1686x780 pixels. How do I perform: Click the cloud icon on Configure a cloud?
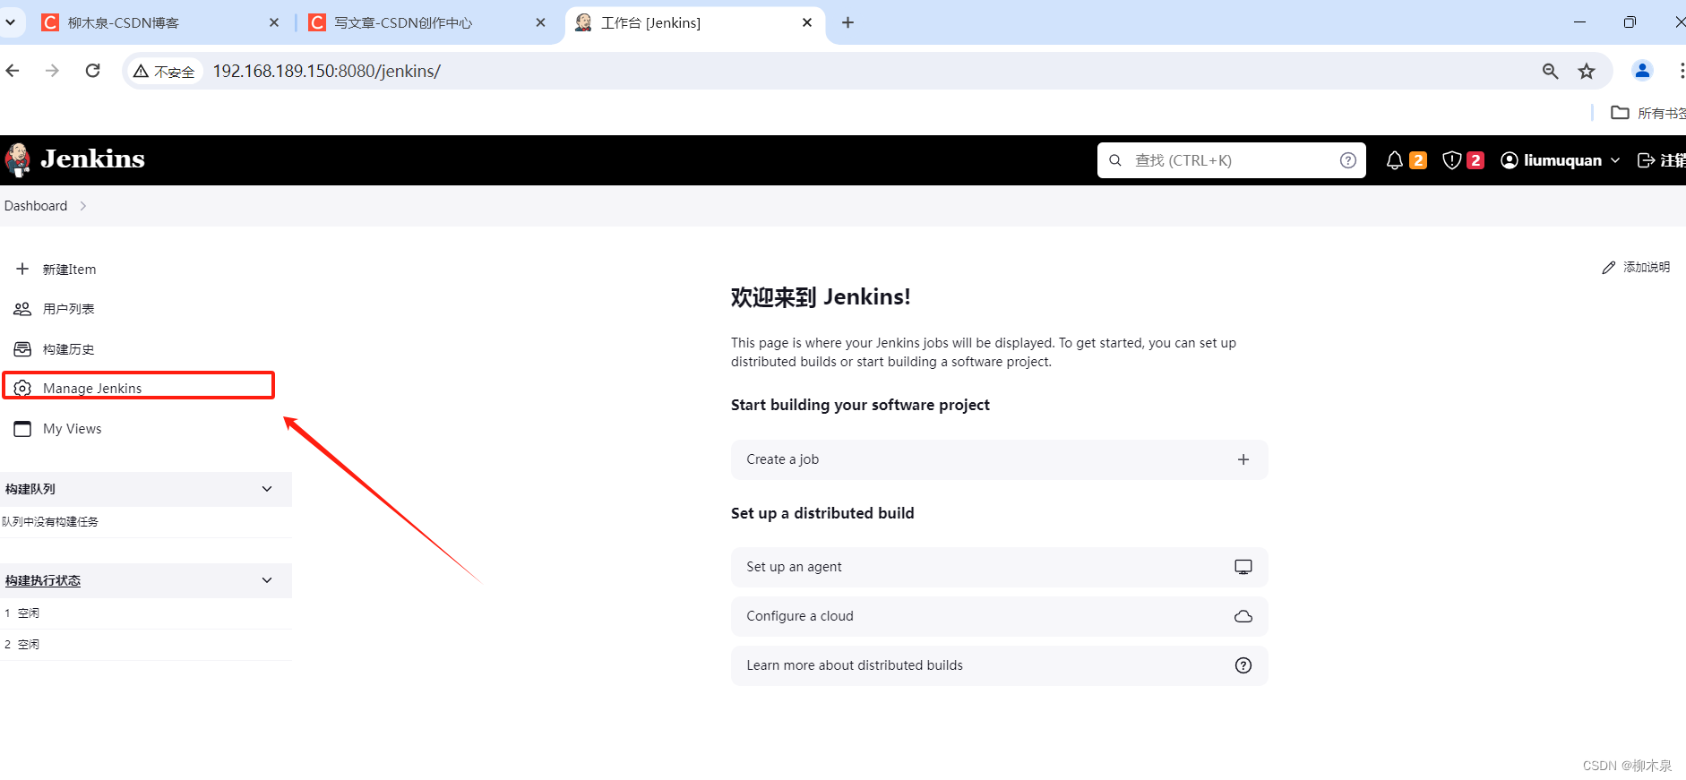click(1243, 616)
